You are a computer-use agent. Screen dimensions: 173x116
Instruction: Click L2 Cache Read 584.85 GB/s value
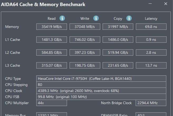pyautogui.click(x=52, y=52)
